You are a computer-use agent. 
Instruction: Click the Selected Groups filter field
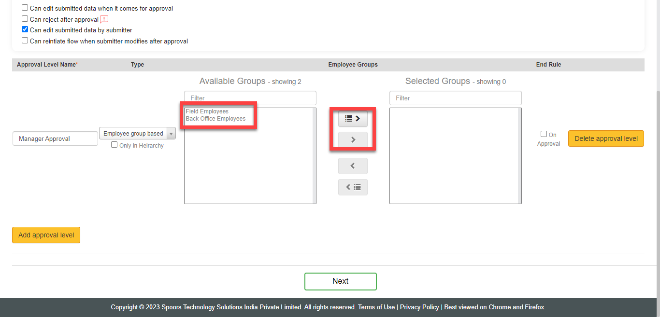pos(455,98)
